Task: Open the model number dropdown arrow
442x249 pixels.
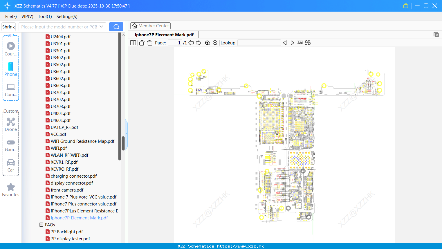Action: tap(101, 27)
